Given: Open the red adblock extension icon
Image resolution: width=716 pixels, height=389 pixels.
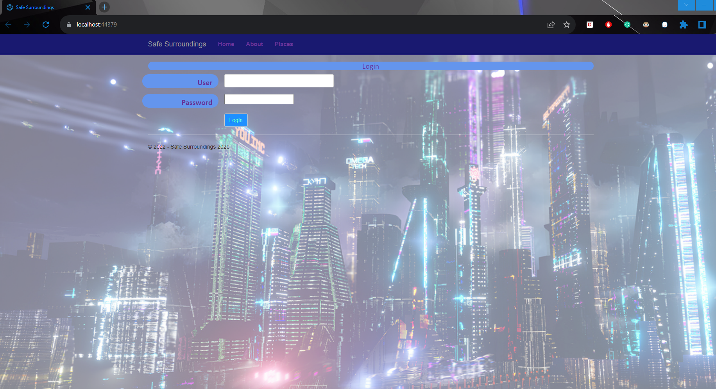Looking at the screenshot, I should 609,25.
